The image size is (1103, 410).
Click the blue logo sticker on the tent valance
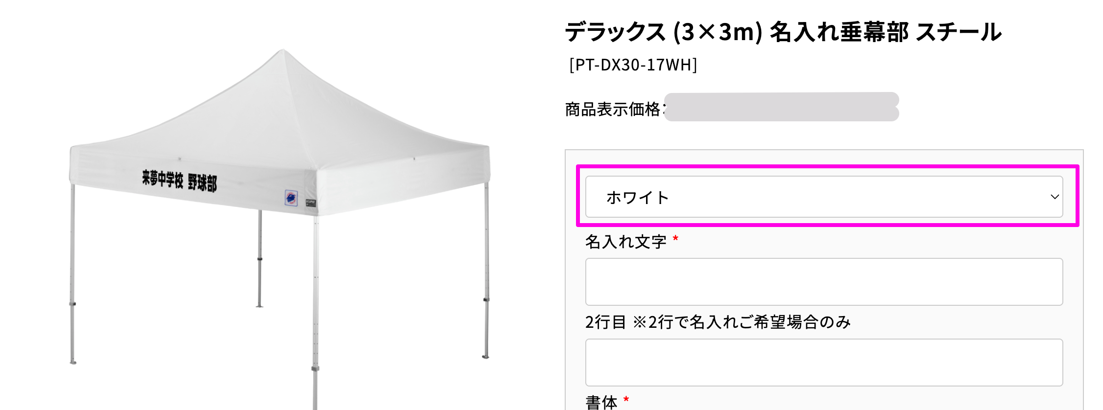291,198
